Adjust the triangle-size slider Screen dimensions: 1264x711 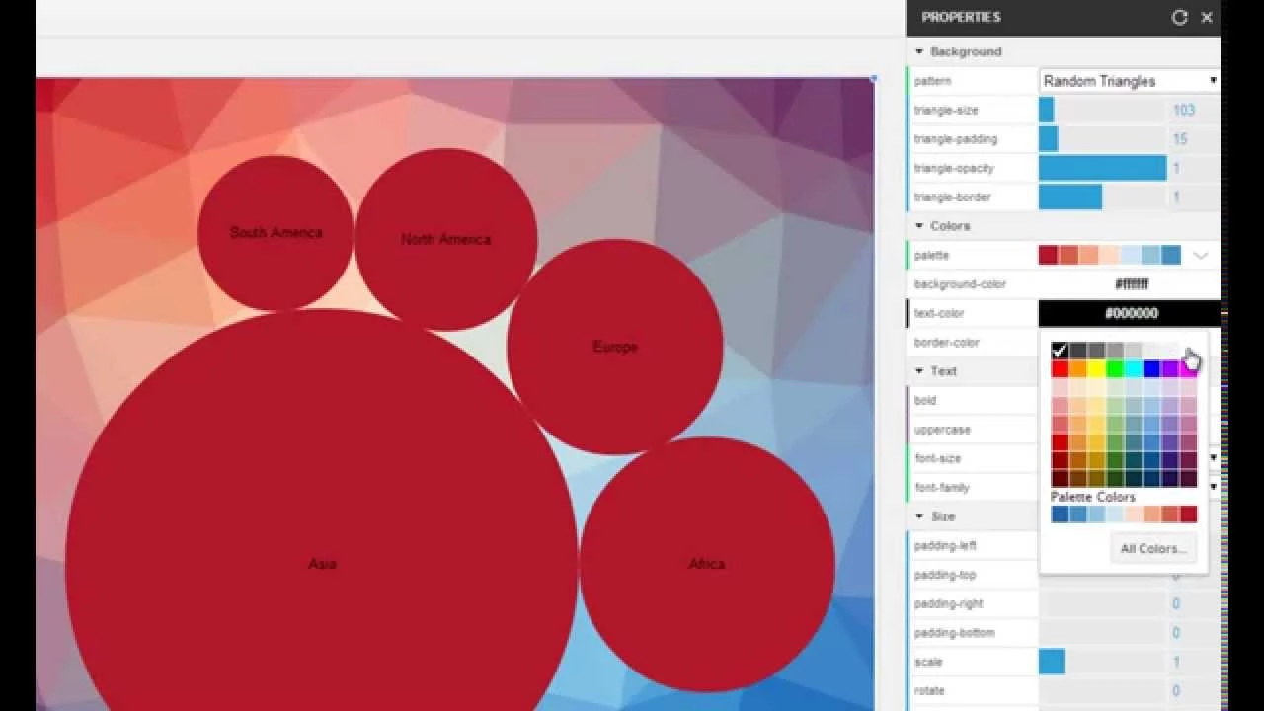(x=1102, y=110)
